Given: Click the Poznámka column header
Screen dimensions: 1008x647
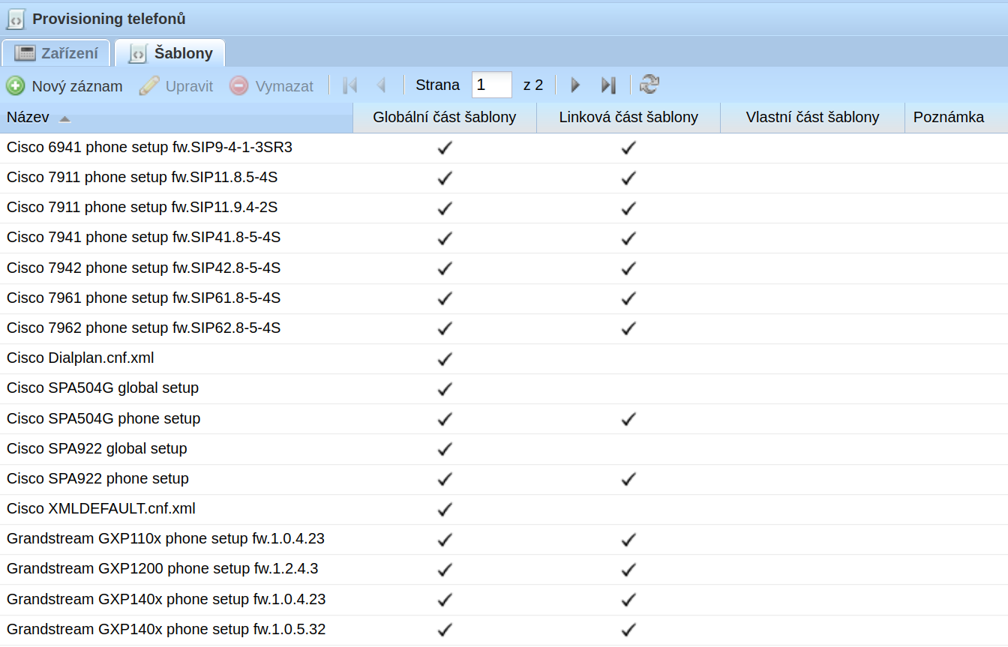Looking at the screenshot, I should (x=956, y=118).
